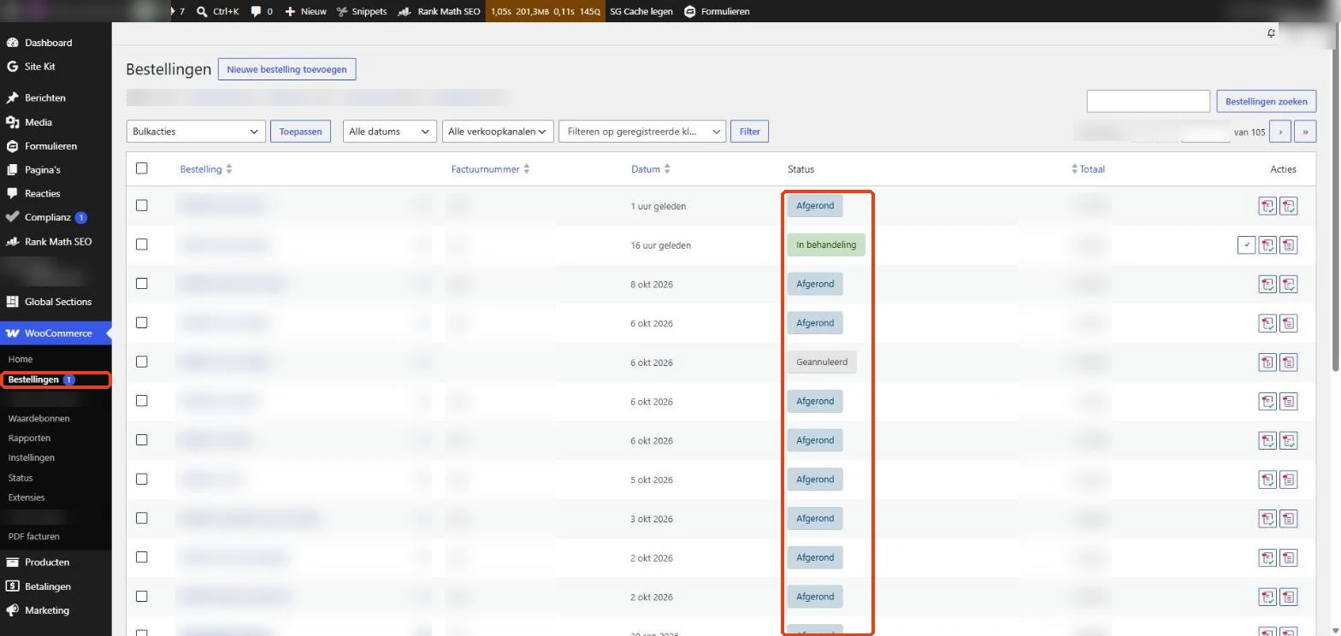The width and height of the screenshot is (1341, 636).
Task: Click the 'Bestellingen zoeken' button
Action: pyautogui.click(x=1266, y=101)
